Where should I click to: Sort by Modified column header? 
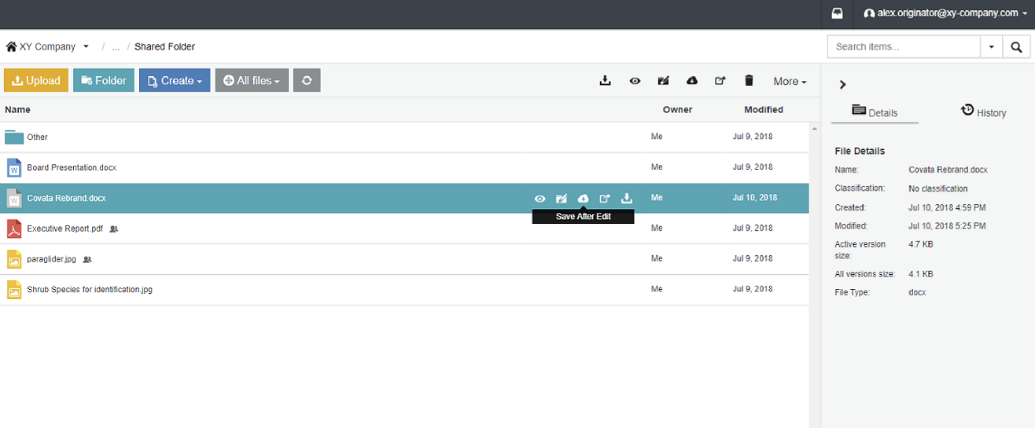(x=764, y=110)
